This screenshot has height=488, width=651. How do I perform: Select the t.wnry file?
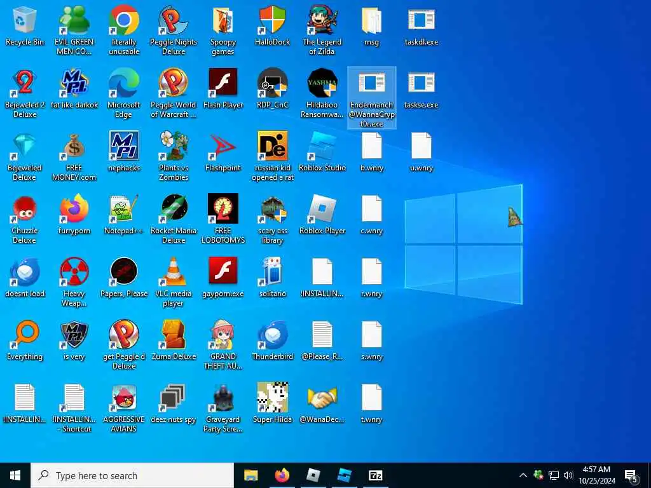tap(371, 398)
